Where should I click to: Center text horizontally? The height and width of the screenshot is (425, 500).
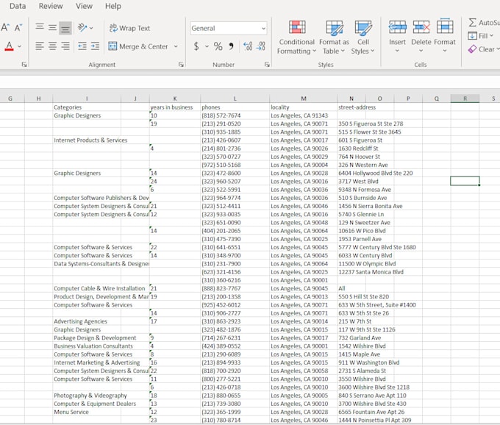(x=53, y=46)
